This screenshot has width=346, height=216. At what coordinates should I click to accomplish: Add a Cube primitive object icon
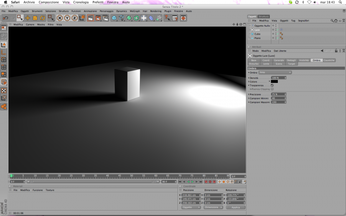pyautogui.click(x=114, y=18)
